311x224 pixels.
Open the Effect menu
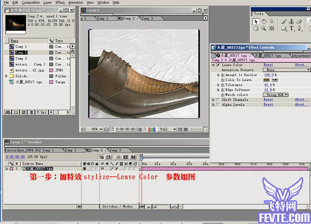(x=60, y=2)
